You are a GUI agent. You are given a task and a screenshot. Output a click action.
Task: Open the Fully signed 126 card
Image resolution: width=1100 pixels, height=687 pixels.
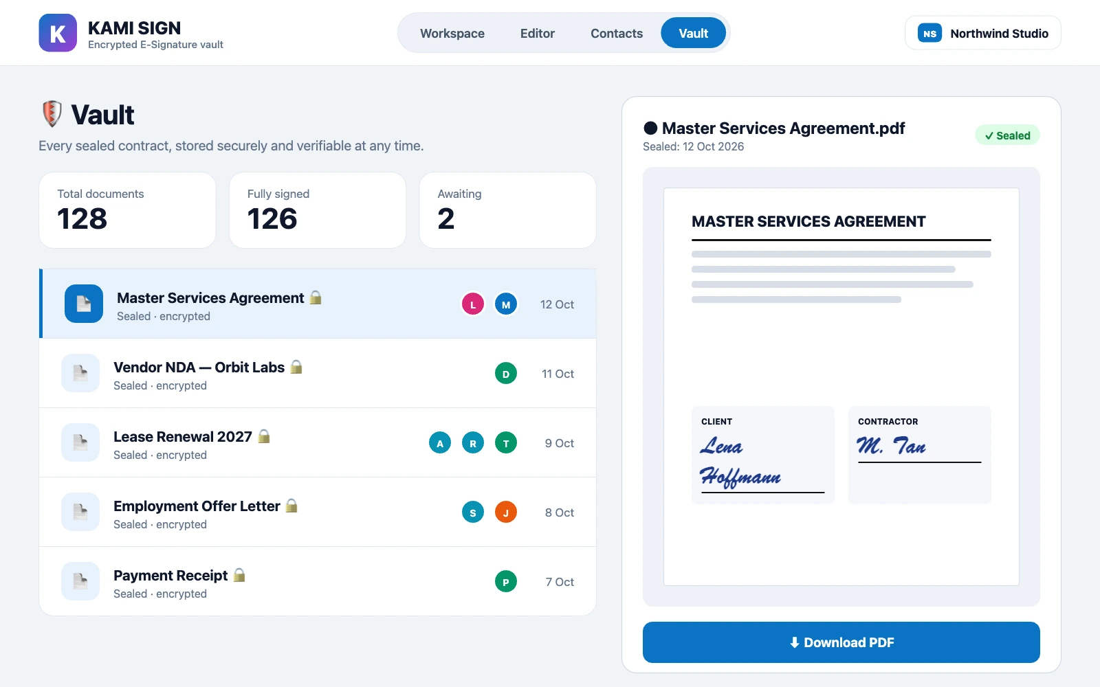point(318,210)
